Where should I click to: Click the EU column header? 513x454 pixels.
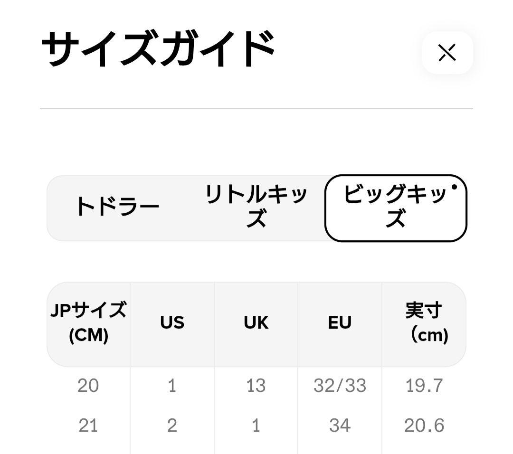[340, 323]
